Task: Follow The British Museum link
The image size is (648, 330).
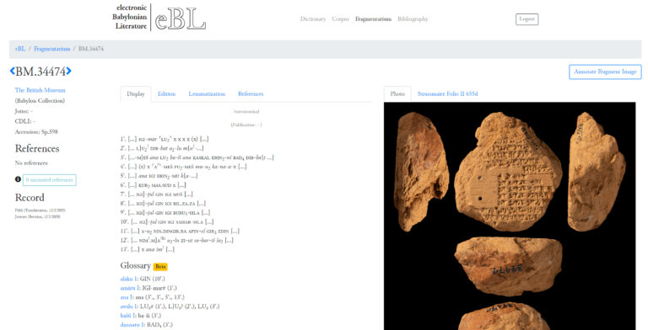Action: tap(40, 90)
